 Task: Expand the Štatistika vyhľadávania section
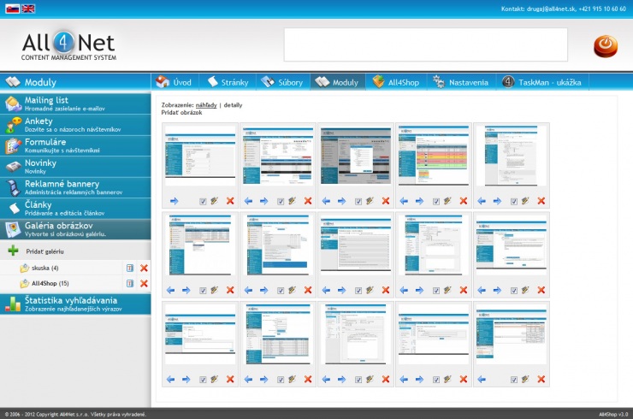click(x=75, y=304)
